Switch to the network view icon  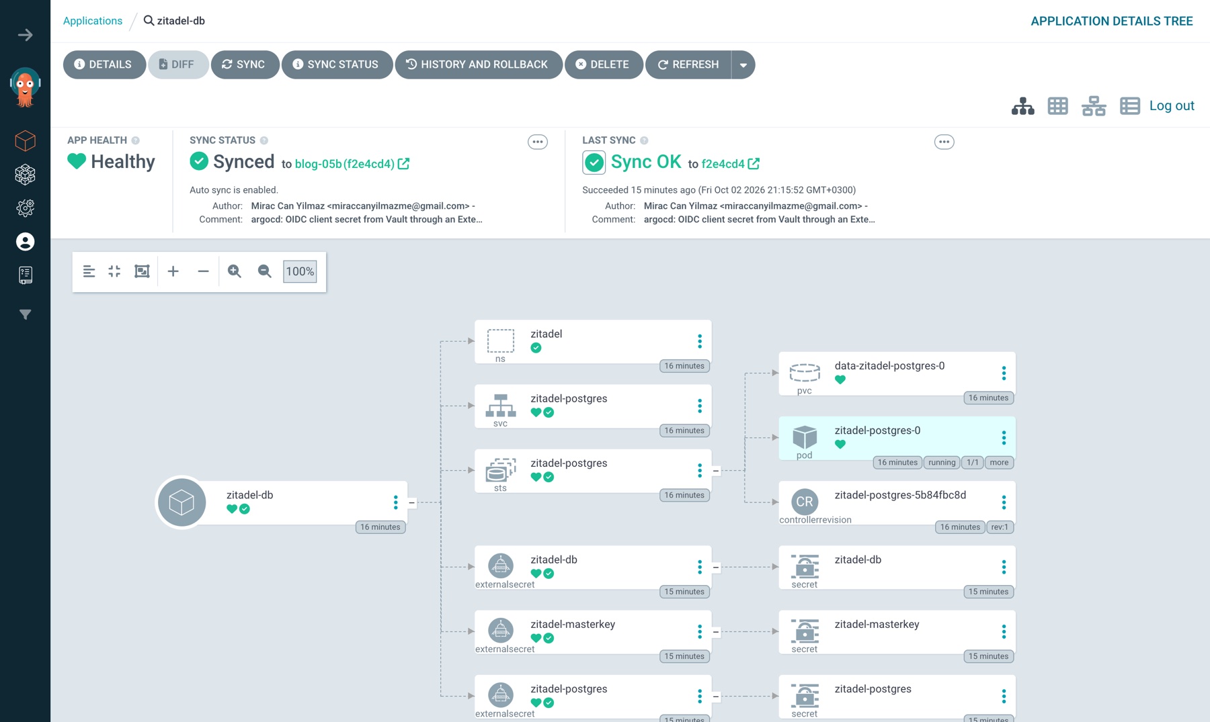(1094, 106)
